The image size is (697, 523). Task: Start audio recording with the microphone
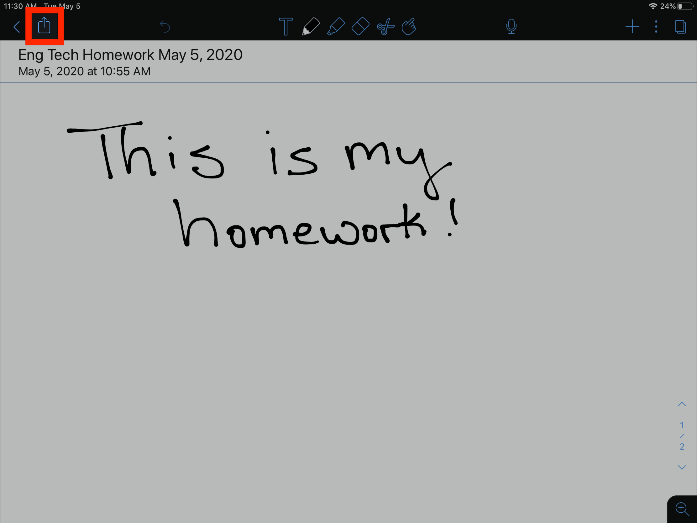click(x=511, y=26)
